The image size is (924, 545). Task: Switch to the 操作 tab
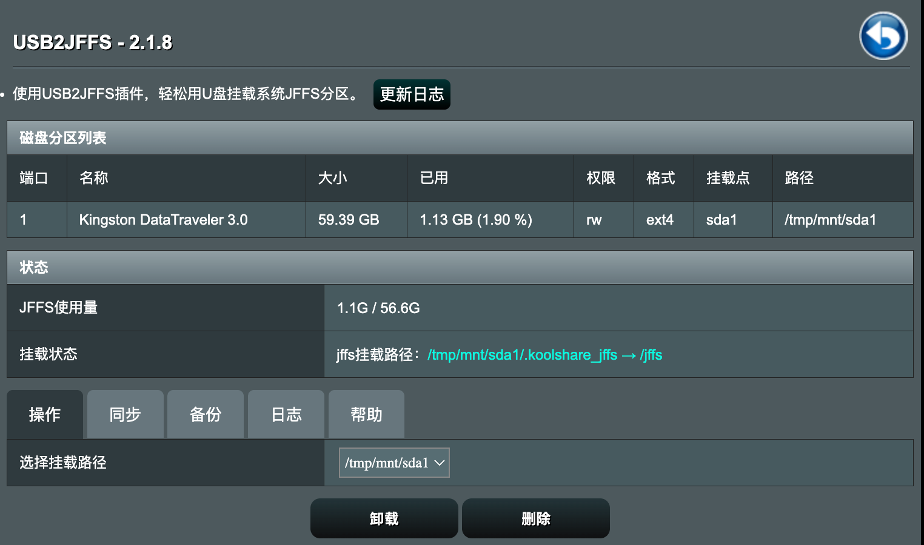click(45, 414)
